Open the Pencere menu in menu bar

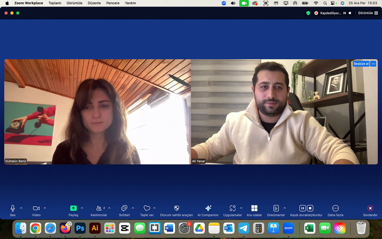point(113,3)
